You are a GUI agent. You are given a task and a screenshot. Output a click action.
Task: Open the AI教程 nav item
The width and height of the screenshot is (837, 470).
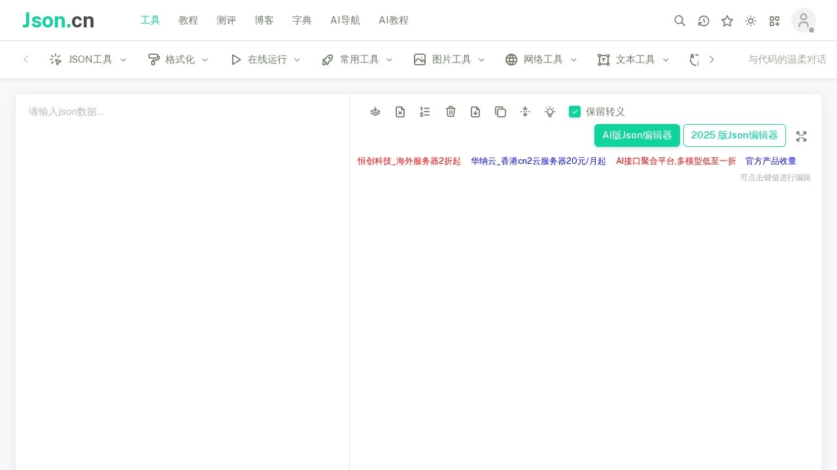394,20
